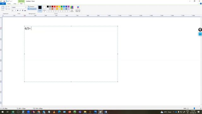
Task: Click the Copy button
Action: tap(8, 9)
